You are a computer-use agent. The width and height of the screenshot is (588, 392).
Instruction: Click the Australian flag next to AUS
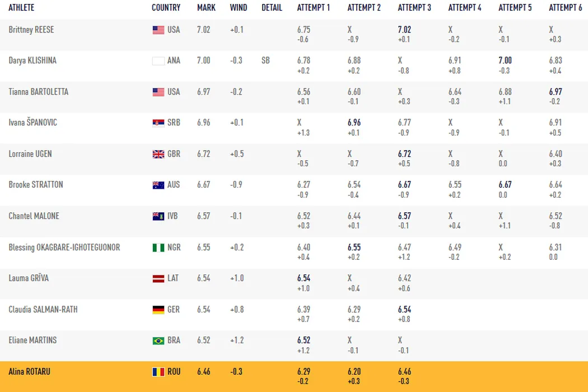pyautogui.click(x=158, y=185)
